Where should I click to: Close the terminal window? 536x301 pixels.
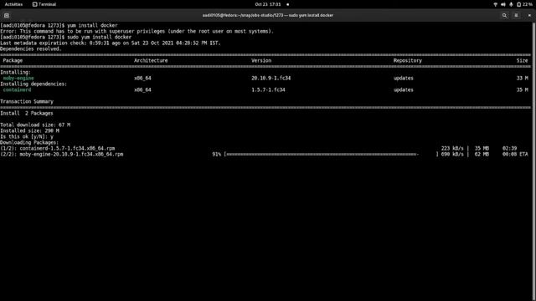click(529, 15)
